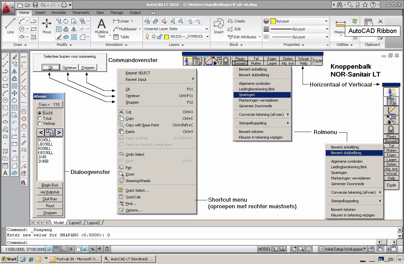
Task: Click the next fitting arrow in Afvoer
Action: pos(59,133)
